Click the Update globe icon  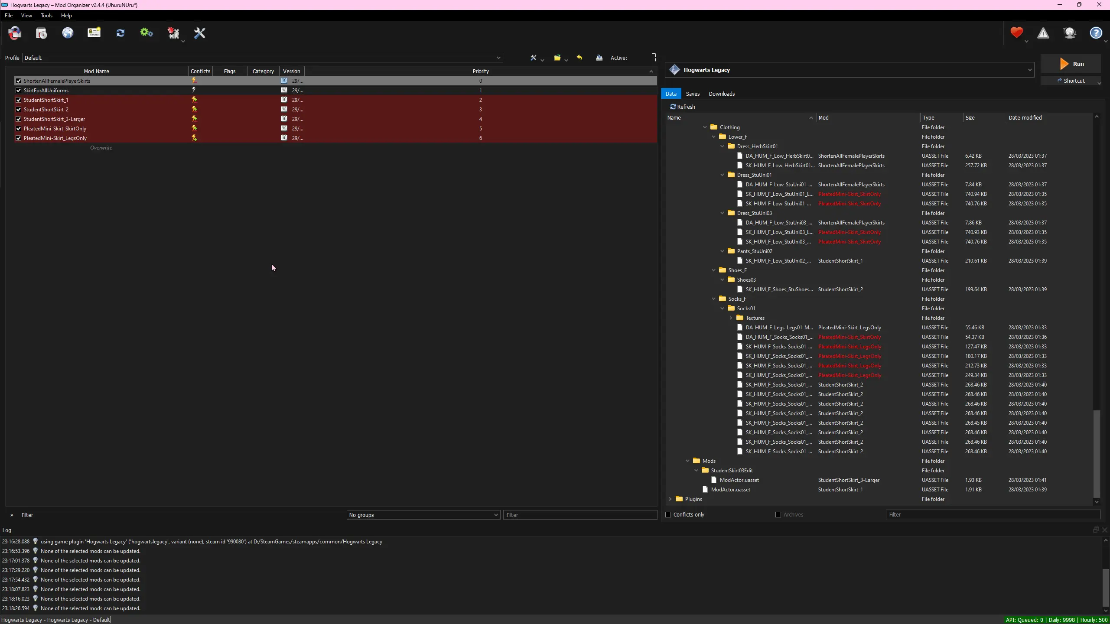[1070, 33]
